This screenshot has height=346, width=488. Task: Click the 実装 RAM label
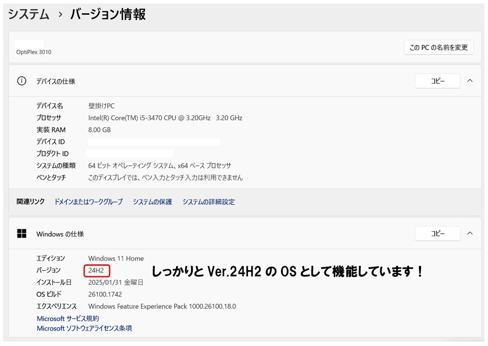pyautogui.click(x=51, y=130)
